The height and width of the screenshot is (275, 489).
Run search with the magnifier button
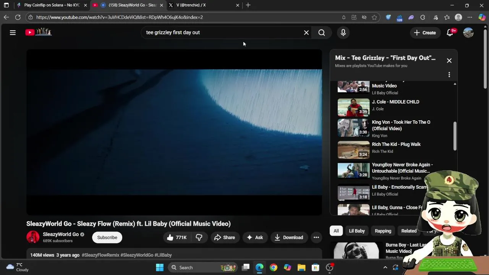[x=322, y=32]
